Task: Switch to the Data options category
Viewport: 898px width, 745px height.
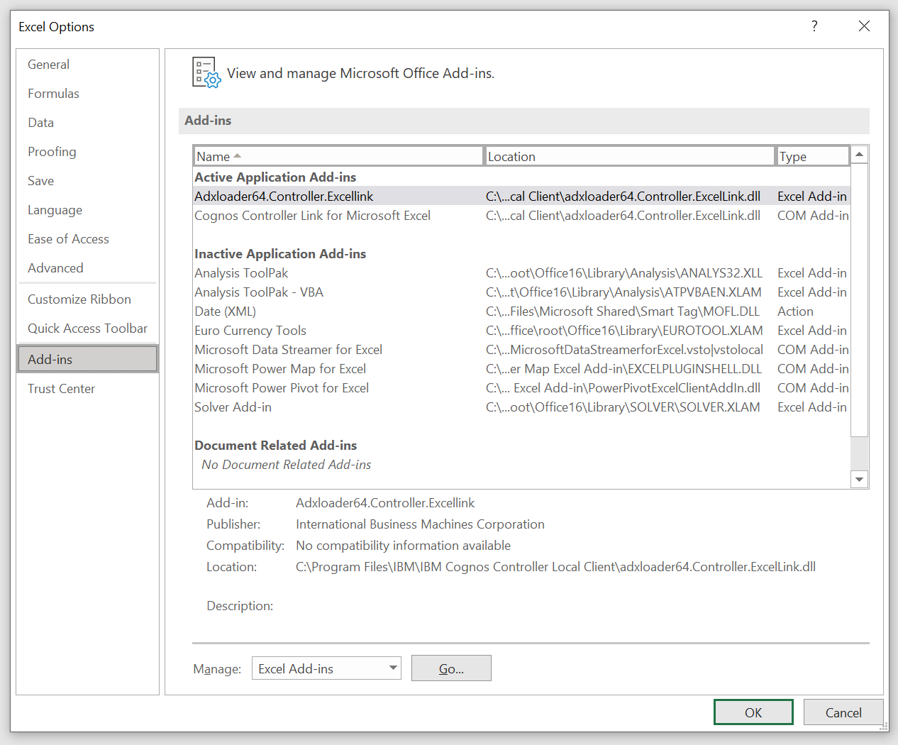Action: 87,123
